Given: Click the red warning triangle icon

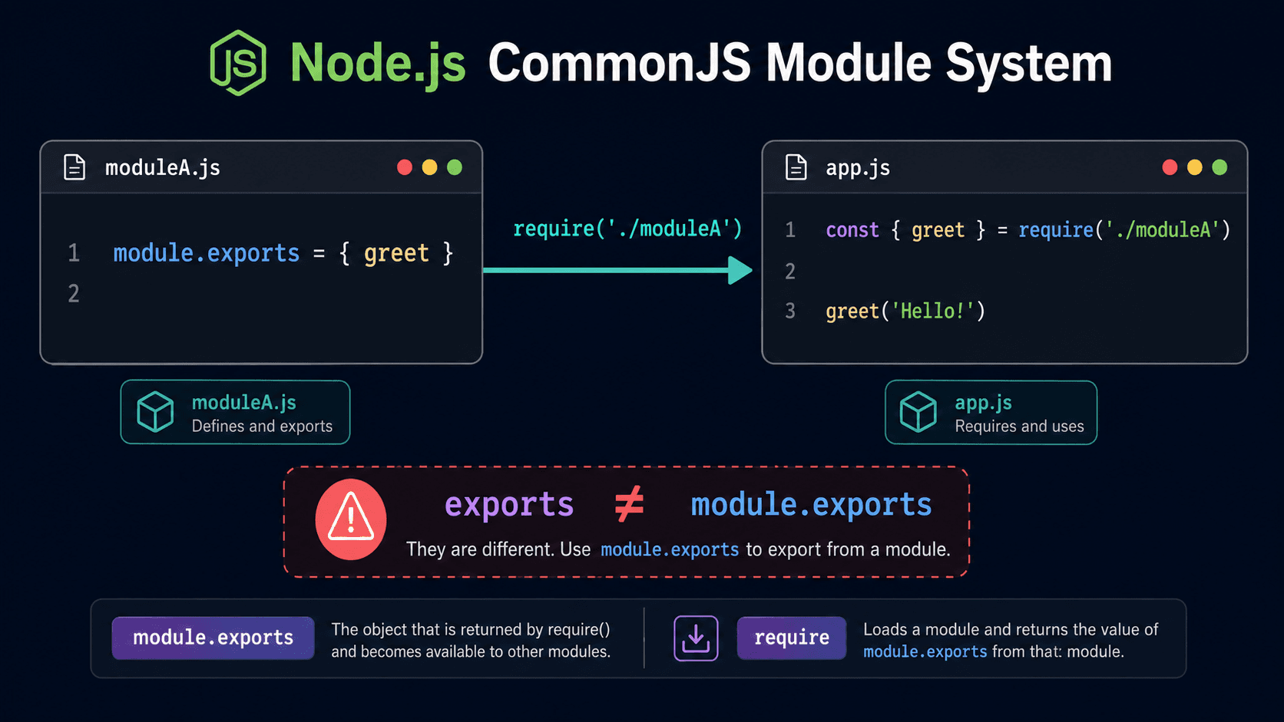Looking at the screenshot, I should tap(351, 519).
